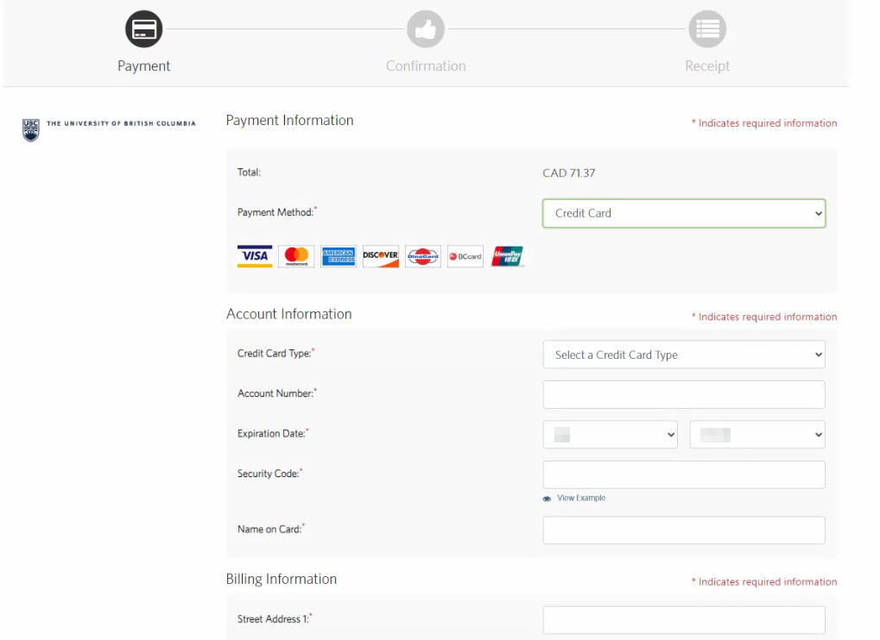Focus the Street Address 1 field
The height and width of the screenshot is (640, 880).
[x=684, y=620]
